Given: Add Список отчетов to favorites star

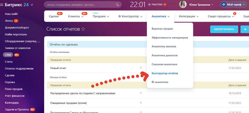Looking at the screenshot, I should click(83, 29).
